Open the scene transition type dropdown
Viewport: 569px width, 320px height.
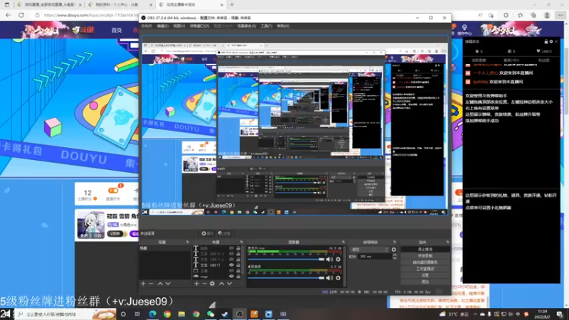(x=369, y=250)
